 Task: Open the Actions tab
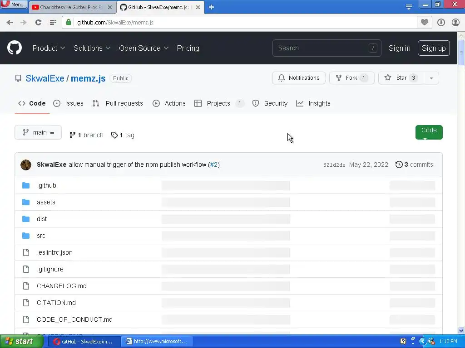point(169,103)
